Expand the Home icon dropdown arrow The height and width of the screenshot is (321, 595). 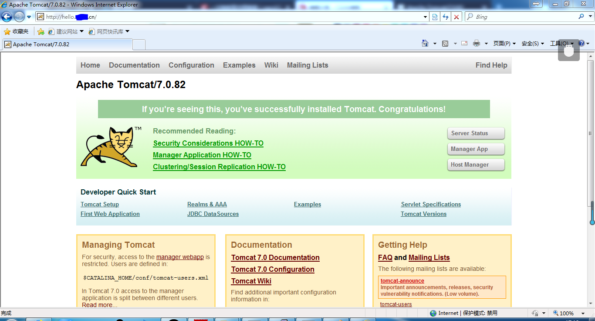point(435,44)
